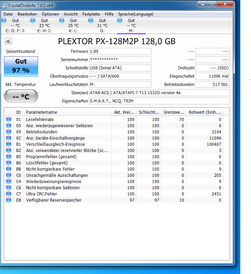
Task: Click status orb of Wiederzuweisungsereignisse row
Action: click(9, 181)
